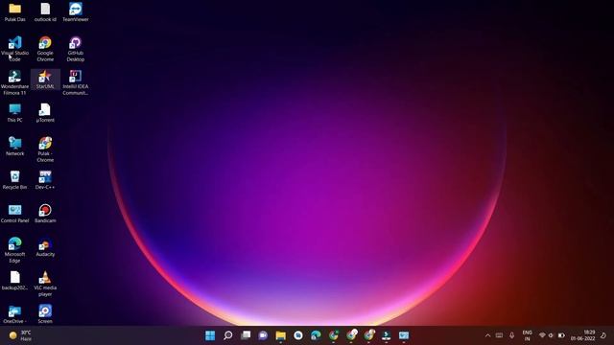This screenshot has height=345, width=614.
Task: Click the volume speaker tray icon
Action: pyautogui.click(x=551, y=335)
